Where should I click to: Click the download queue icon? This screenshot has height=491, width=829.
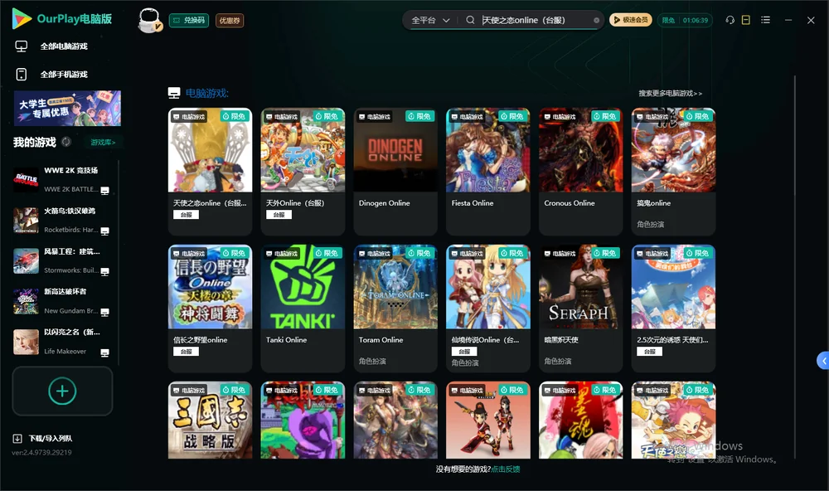point(17,438)
